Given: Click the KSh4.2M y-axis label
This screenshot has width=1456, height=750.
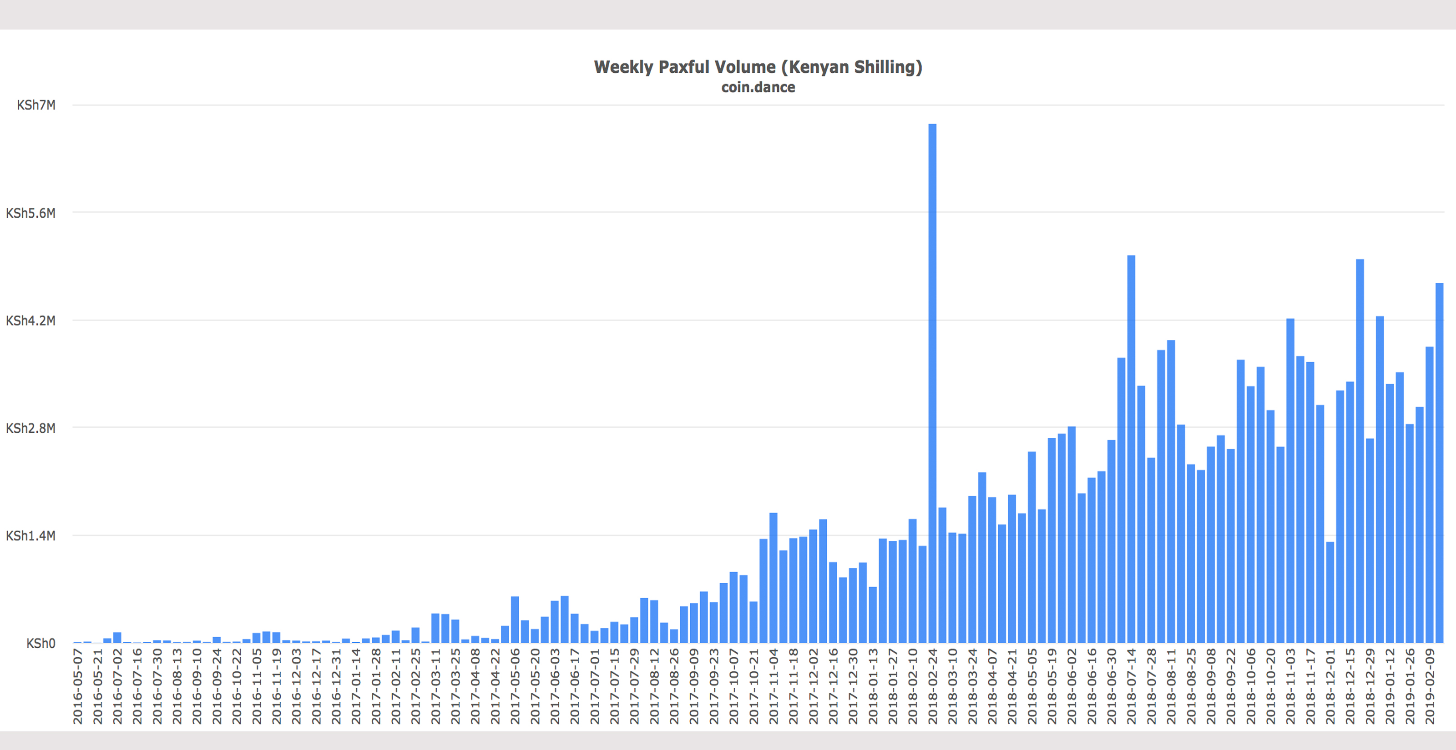Looking at the screenshot, I should pos(30,321).
